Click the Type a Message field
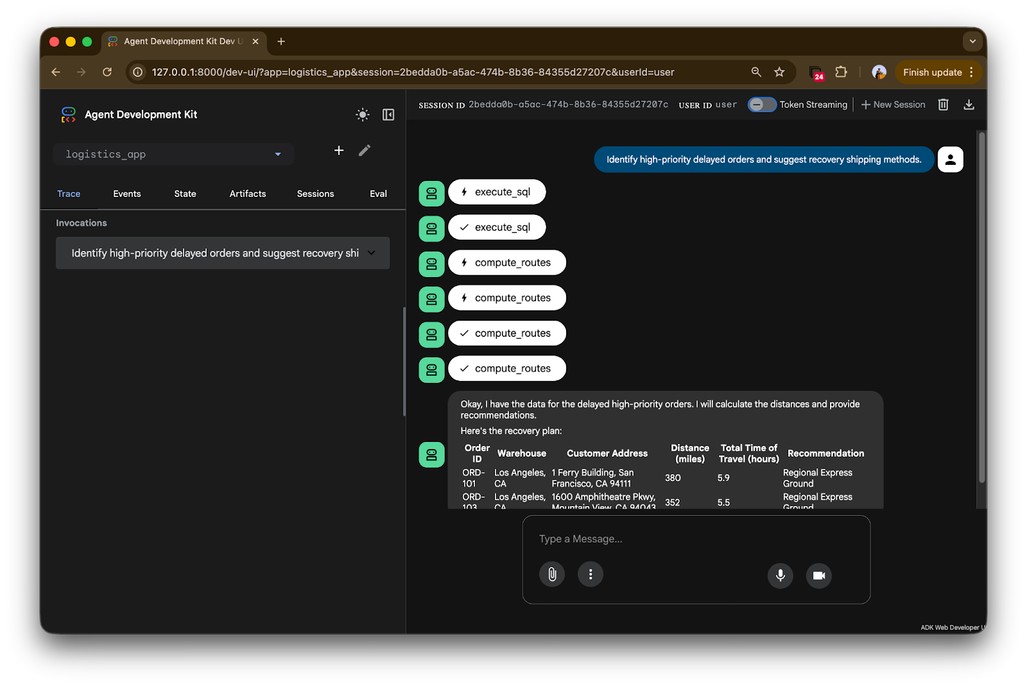Screen dimensions: 1027x687 tap(642, 539)
